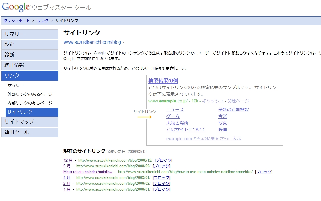
Task: Click the ニュース sample sitelink
Action: pyautogui.click(x=175, y=110)
